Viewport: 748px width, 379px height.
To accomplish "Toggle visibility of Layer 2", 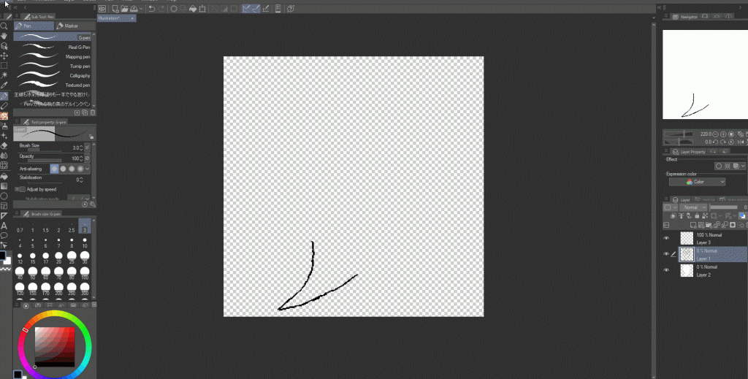I will [x=666, y=270].
